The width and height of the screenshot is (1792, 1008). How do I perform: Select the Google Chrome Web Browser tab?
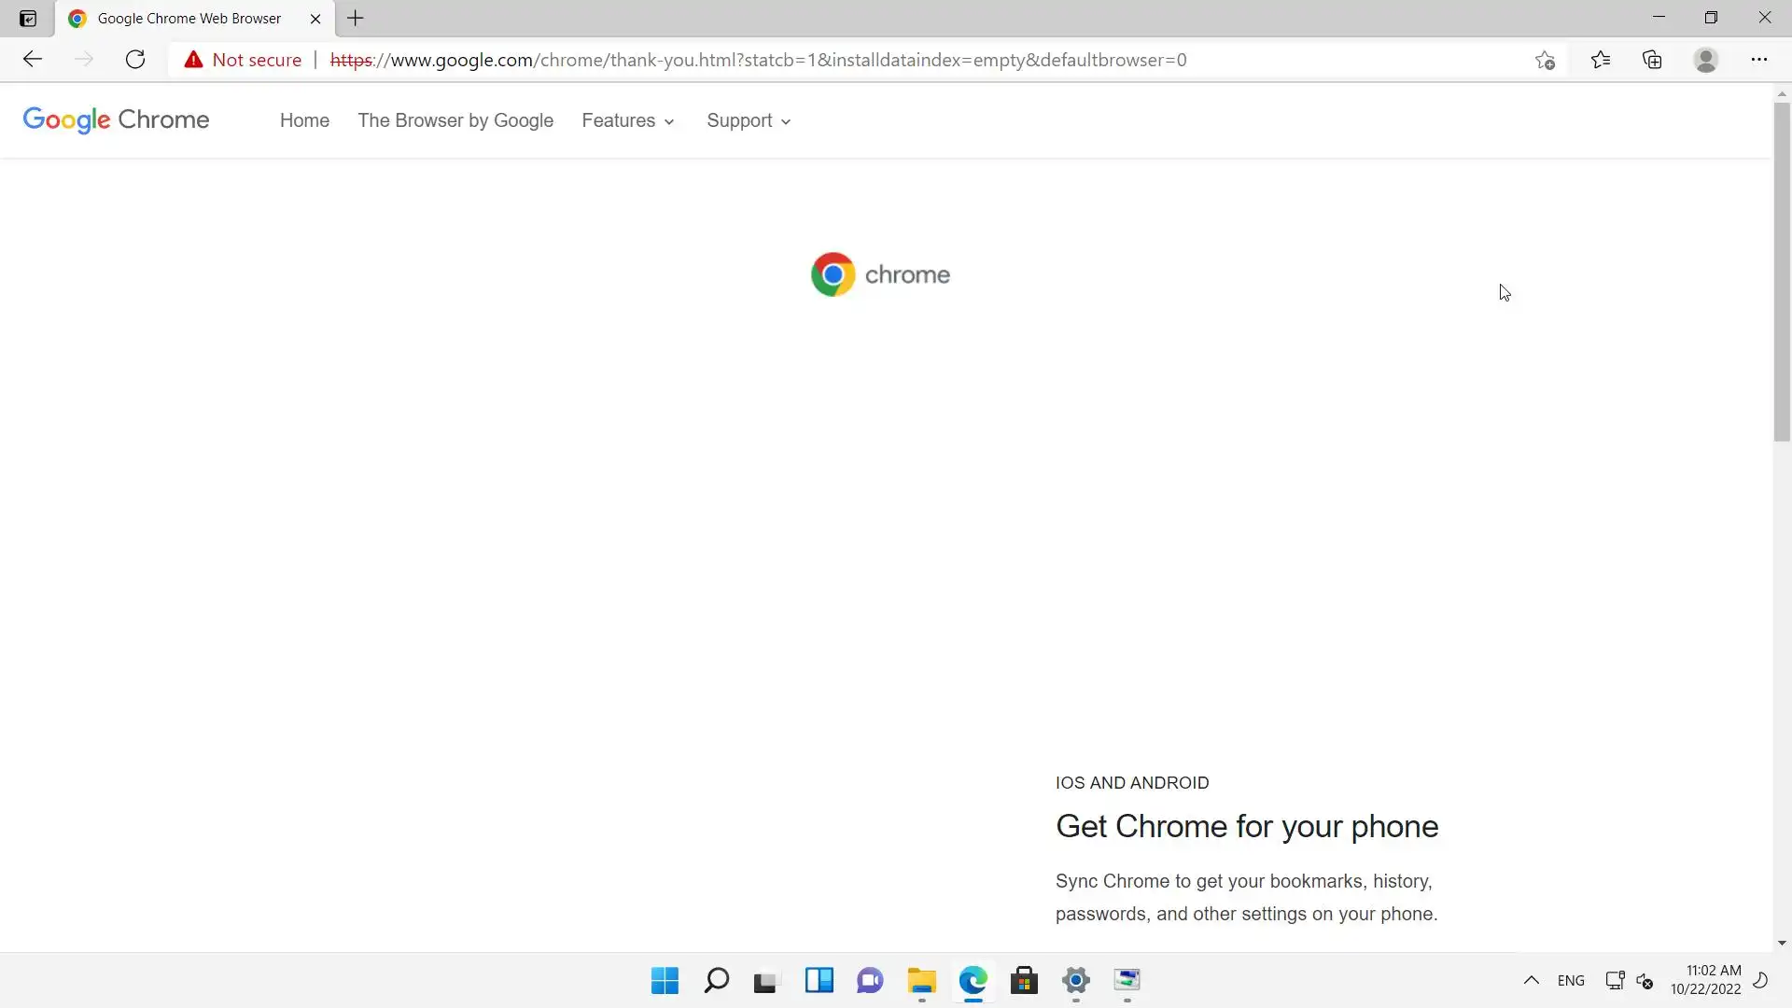point(189,19)
